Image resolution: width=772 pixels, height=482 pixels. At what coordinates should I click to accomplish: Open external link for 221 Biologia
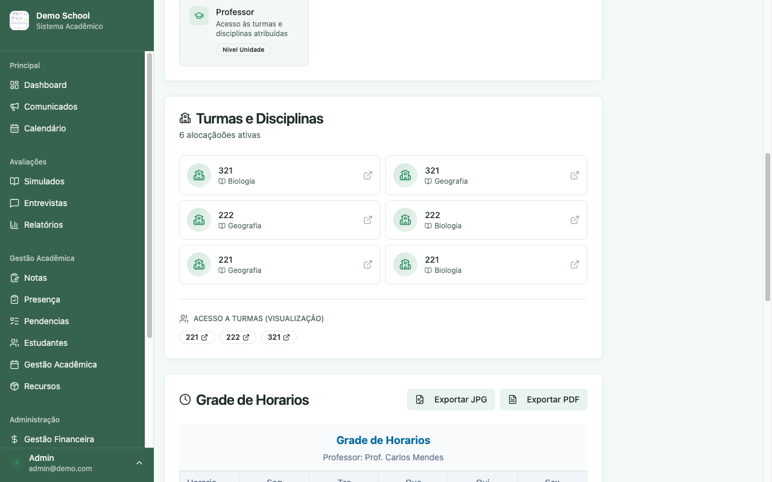[x=575, y=264]
